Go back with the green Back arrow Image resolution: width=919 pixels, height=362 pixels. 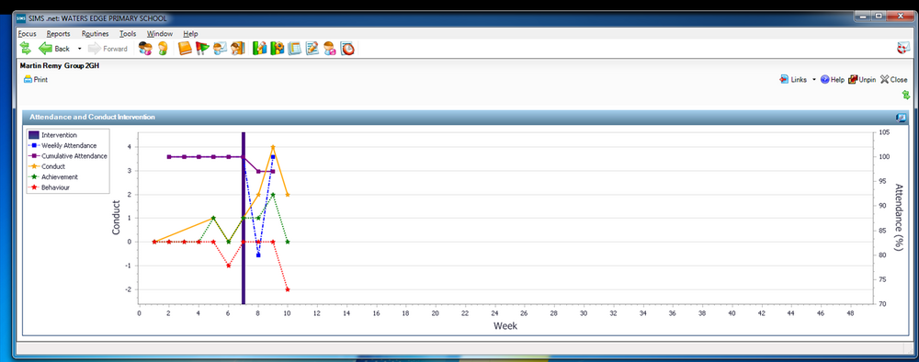pos(54,49)
